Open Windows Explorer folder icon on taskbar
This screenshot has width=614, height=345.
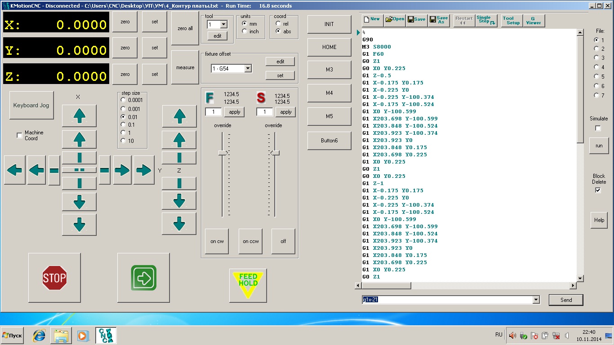point(61,336)
